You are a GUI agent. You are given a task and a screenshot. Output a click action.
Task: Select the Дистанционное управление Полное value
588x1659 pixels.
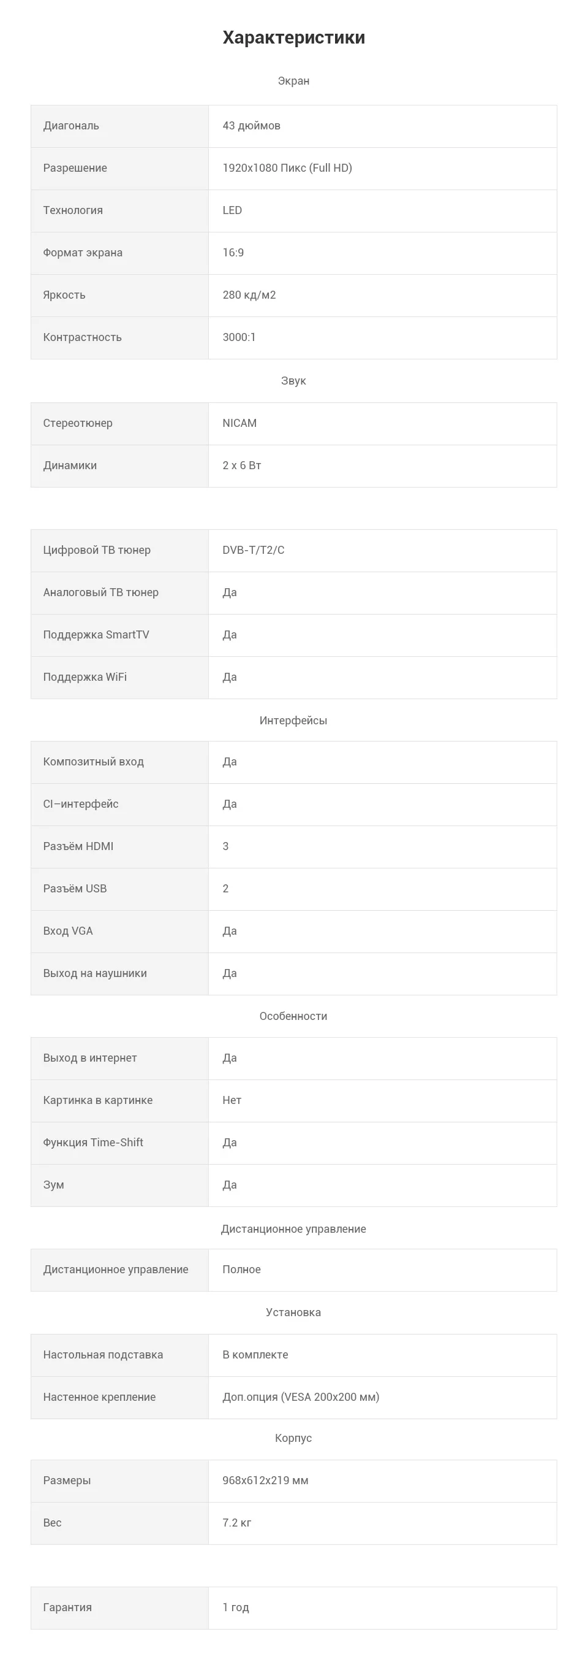(x=241, y=1270)
